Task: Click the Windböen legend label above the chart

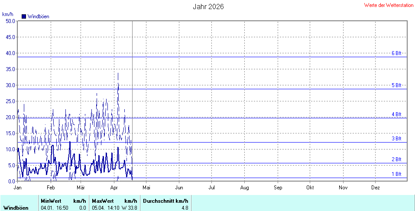Action: 38,16
